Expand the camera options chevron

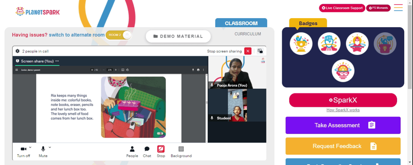(30, 147)
